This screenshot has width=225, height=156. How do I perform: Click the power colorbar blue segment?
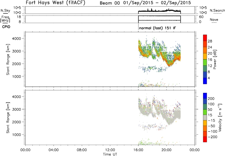[x=205, y=81]
